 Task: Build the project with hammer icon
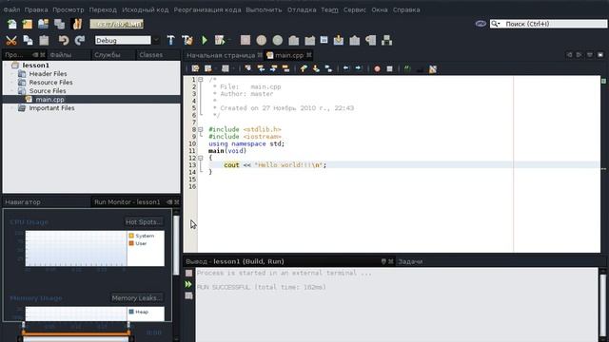[171, 40]
